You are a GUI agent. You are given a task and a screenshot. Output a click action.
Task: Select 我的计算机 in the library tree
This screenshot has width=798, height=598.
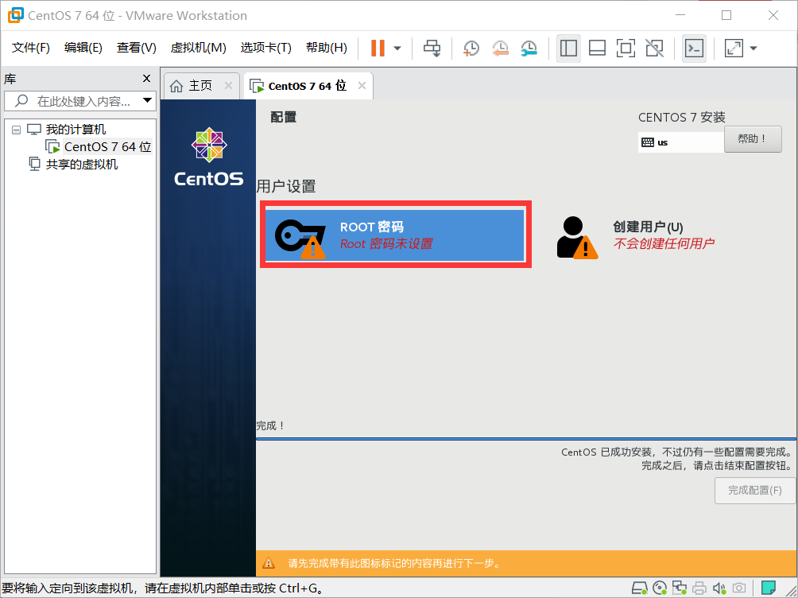(x=76, y=130)
